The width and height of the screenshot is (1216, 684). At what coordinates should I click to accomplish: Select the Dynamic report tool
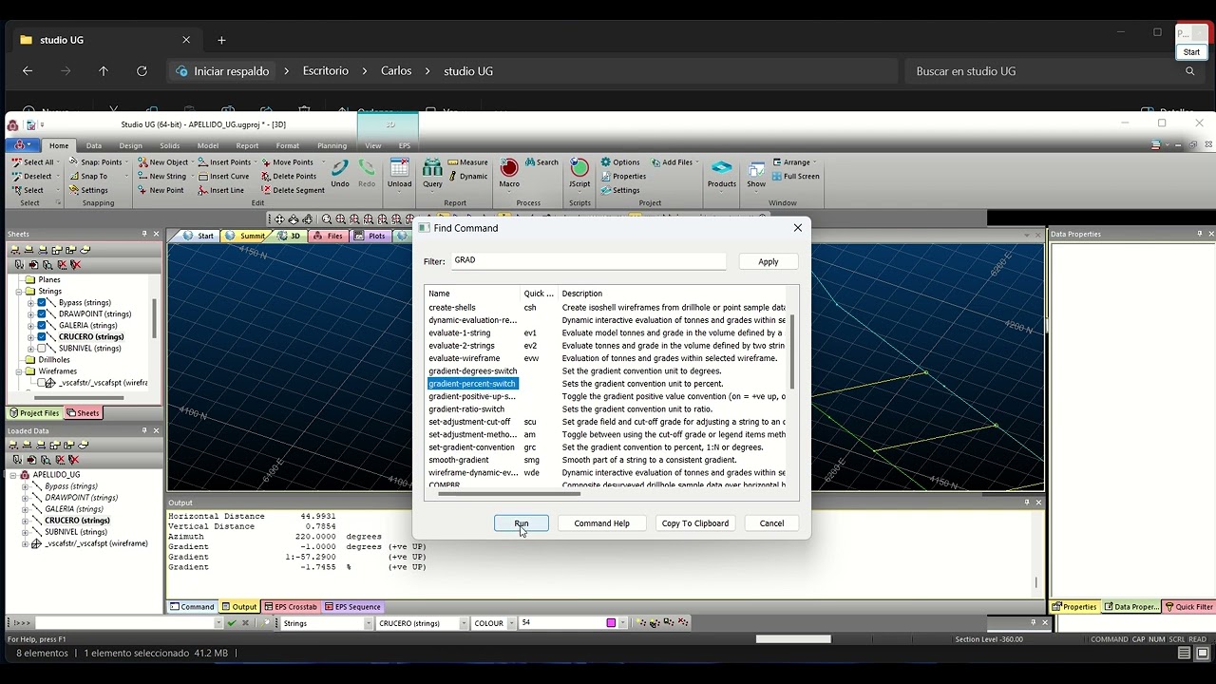pyautogui.click(x=467, y=176)
